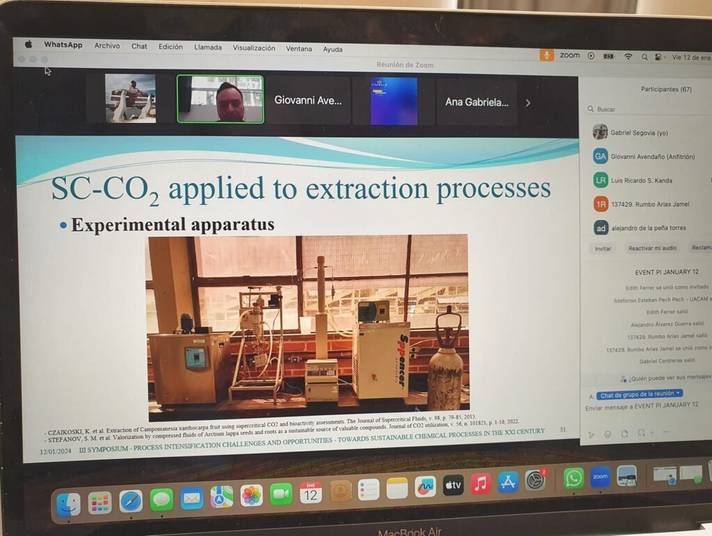Click Reactivar mi audio to unmute
This screenshot has width=712, height=536.
tap(652, 248)
